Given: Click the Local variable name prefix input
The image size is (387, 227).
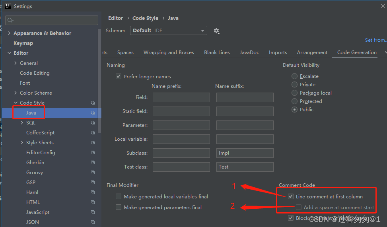Looking at the screenshot, I should coord(181,139).
